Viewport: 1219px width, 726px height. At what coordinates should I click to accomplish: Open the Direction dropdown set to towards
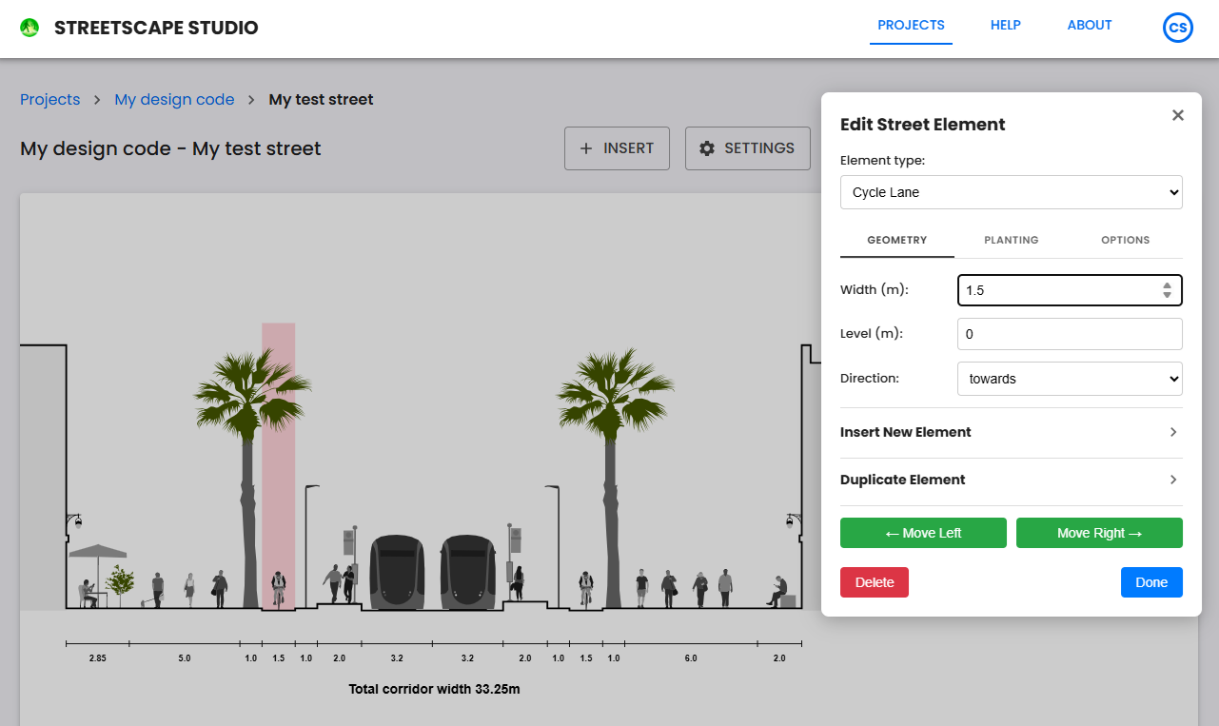[x=1069, y=378]
